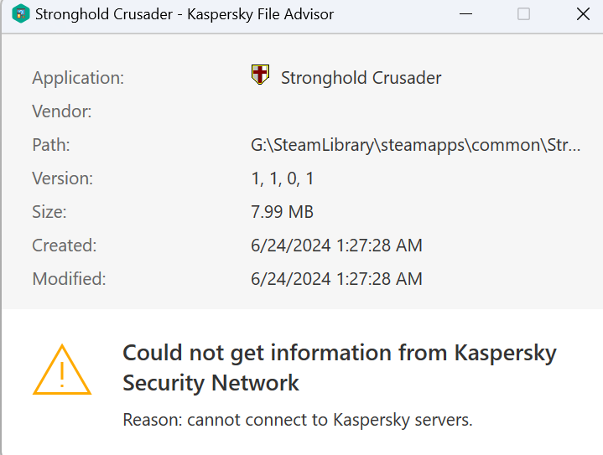Maximize the Kaspersky File Advisor window
This screenshot has height=455, width=603.
click(x=523, y=14)
